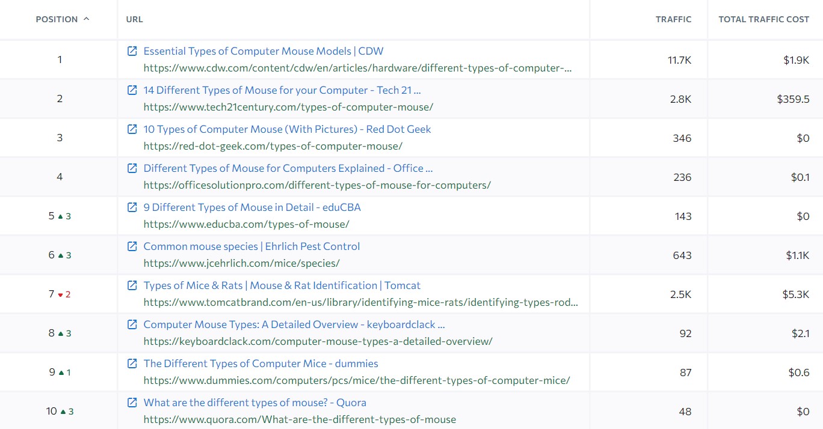Viewport: 823px width, 429px height.
Task: Click the cdw.com URL text
Action: (x=357, y=68)
